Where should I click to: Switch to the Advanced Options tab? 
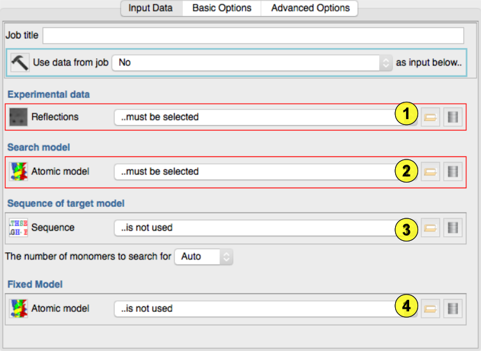coord(310,8)
